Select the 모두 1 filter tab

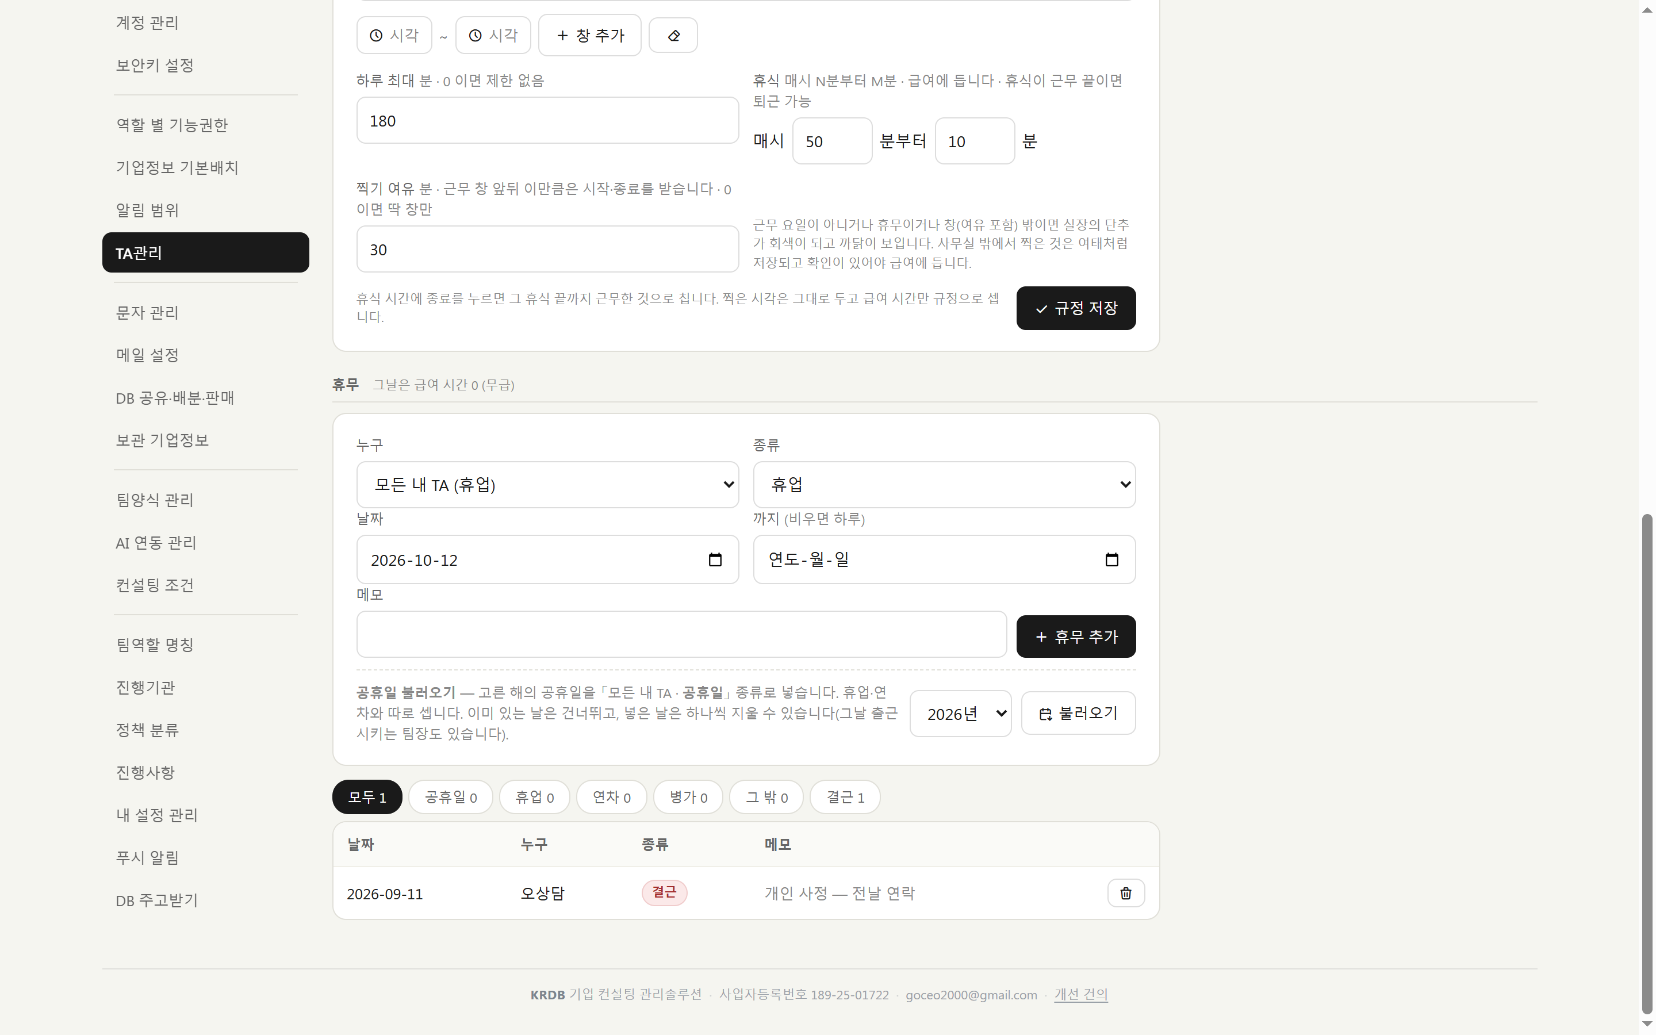click(x=367, y=797)
